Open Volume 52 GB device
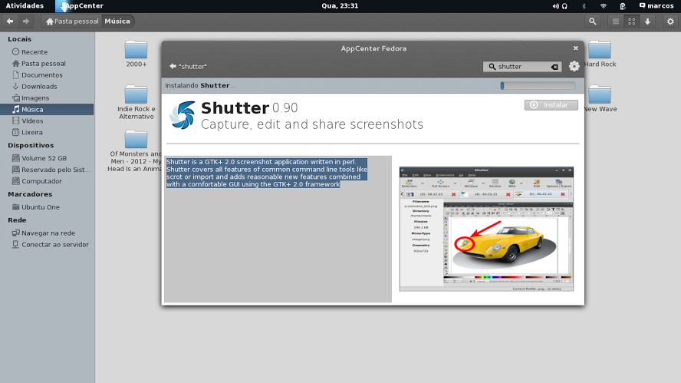The image size is (681, 383). coord(47,158)
